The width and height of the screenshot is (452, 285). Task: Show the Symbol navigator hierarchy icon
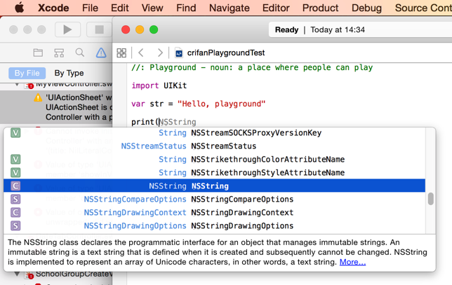click(x=59, y=53)
